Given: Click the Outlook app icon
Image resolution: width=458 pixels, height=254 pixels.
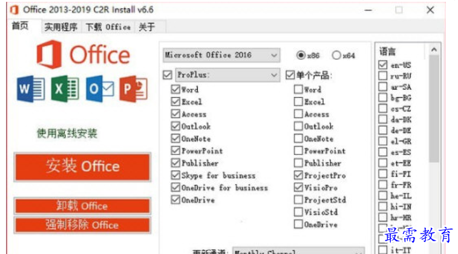Looking at the screenshot, I should pos(100,89).
